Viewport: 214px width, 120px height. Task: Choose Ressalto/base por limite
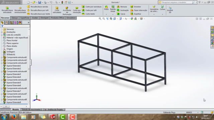point(39,14)
